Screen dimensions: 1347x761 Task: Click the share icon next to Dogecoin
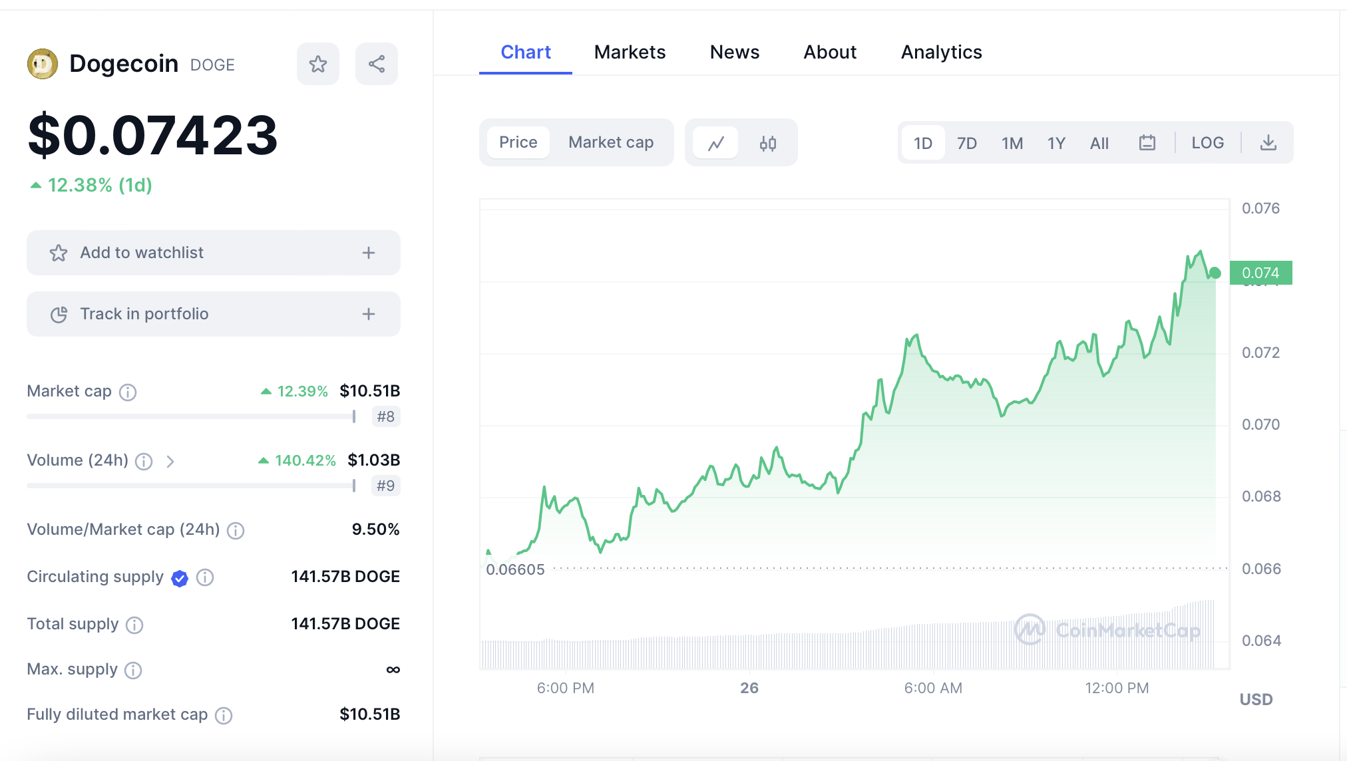click(x=377, y=64)
